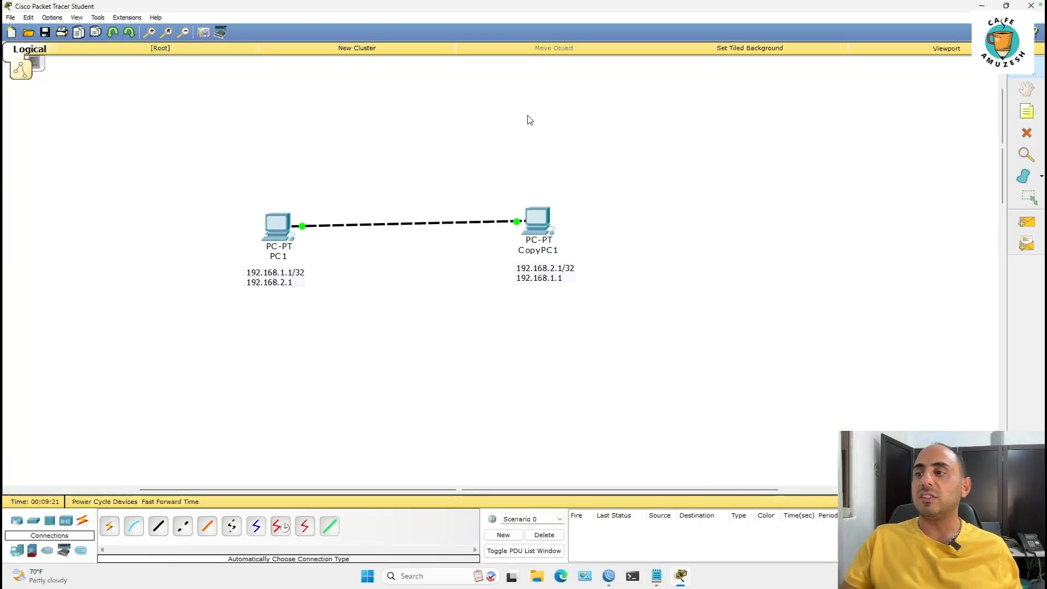The image size is (1047, 589).
Task: Pick the Copper Straight-Through cable
Action: (159, 526)
